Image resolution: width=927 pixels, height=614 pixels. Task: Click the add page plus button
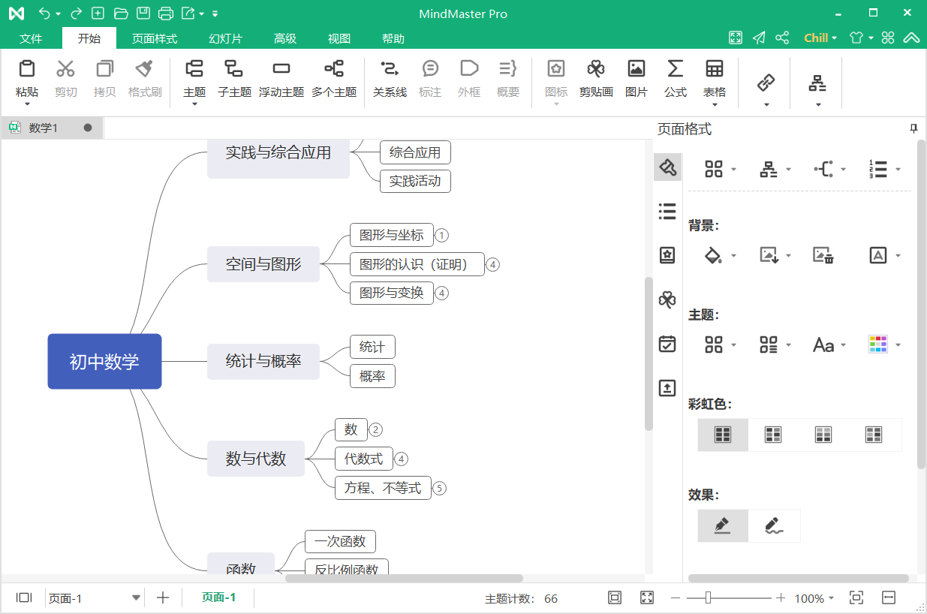coord(163,597)
